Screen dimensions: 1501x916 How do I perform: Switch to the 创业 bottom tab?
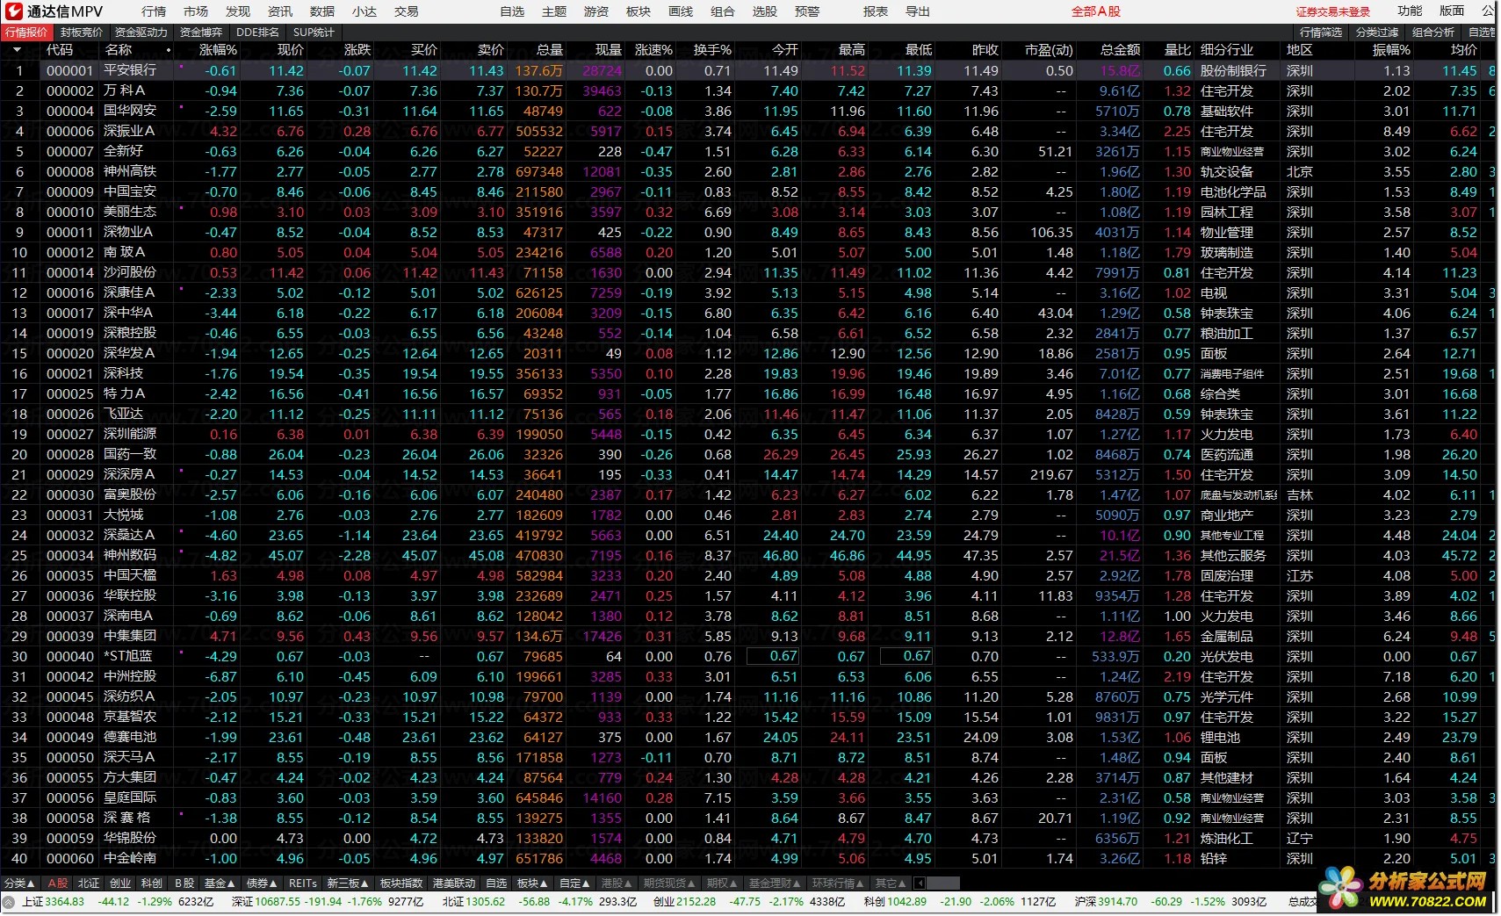120,883
